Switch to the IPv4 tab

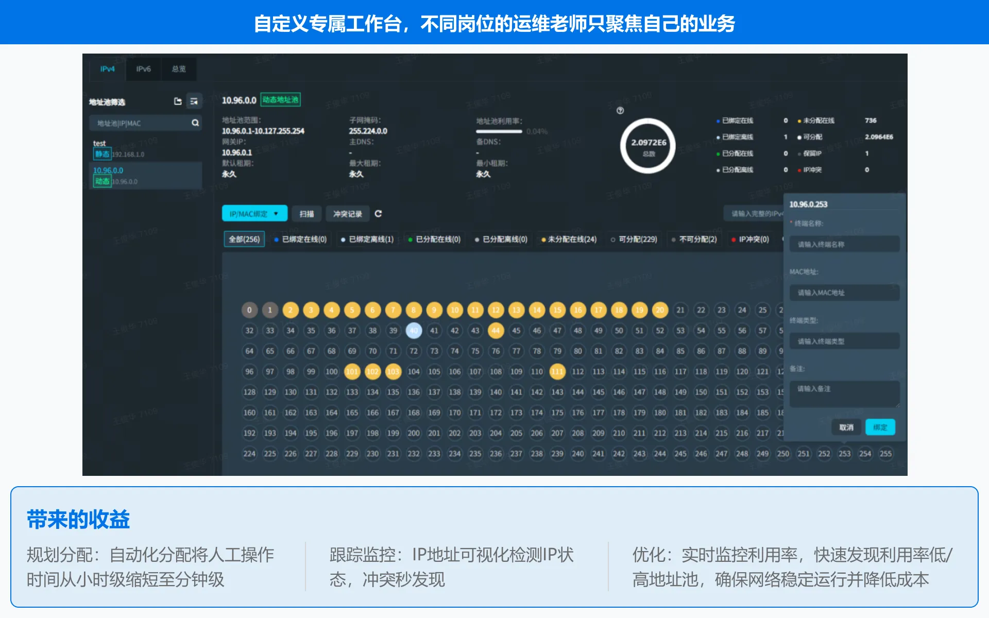[107, 69]
